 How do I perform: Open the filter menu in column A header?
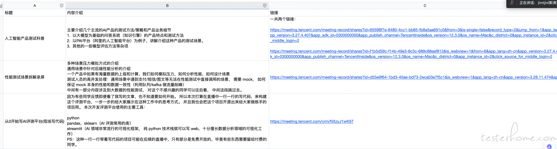tap(62, 5)
